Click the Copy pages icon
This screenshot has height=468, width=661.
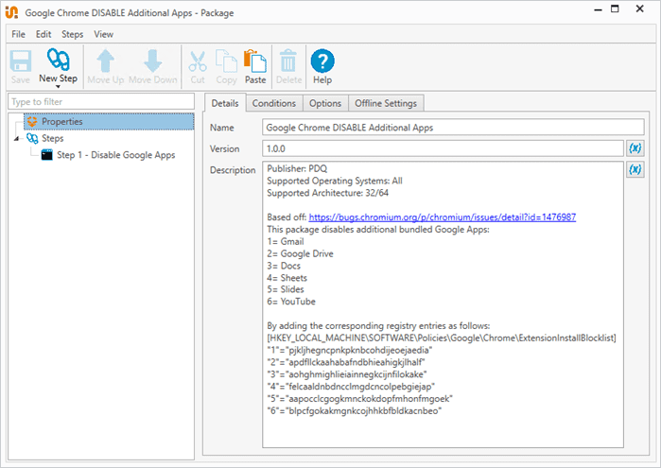(x=226, y=61)
